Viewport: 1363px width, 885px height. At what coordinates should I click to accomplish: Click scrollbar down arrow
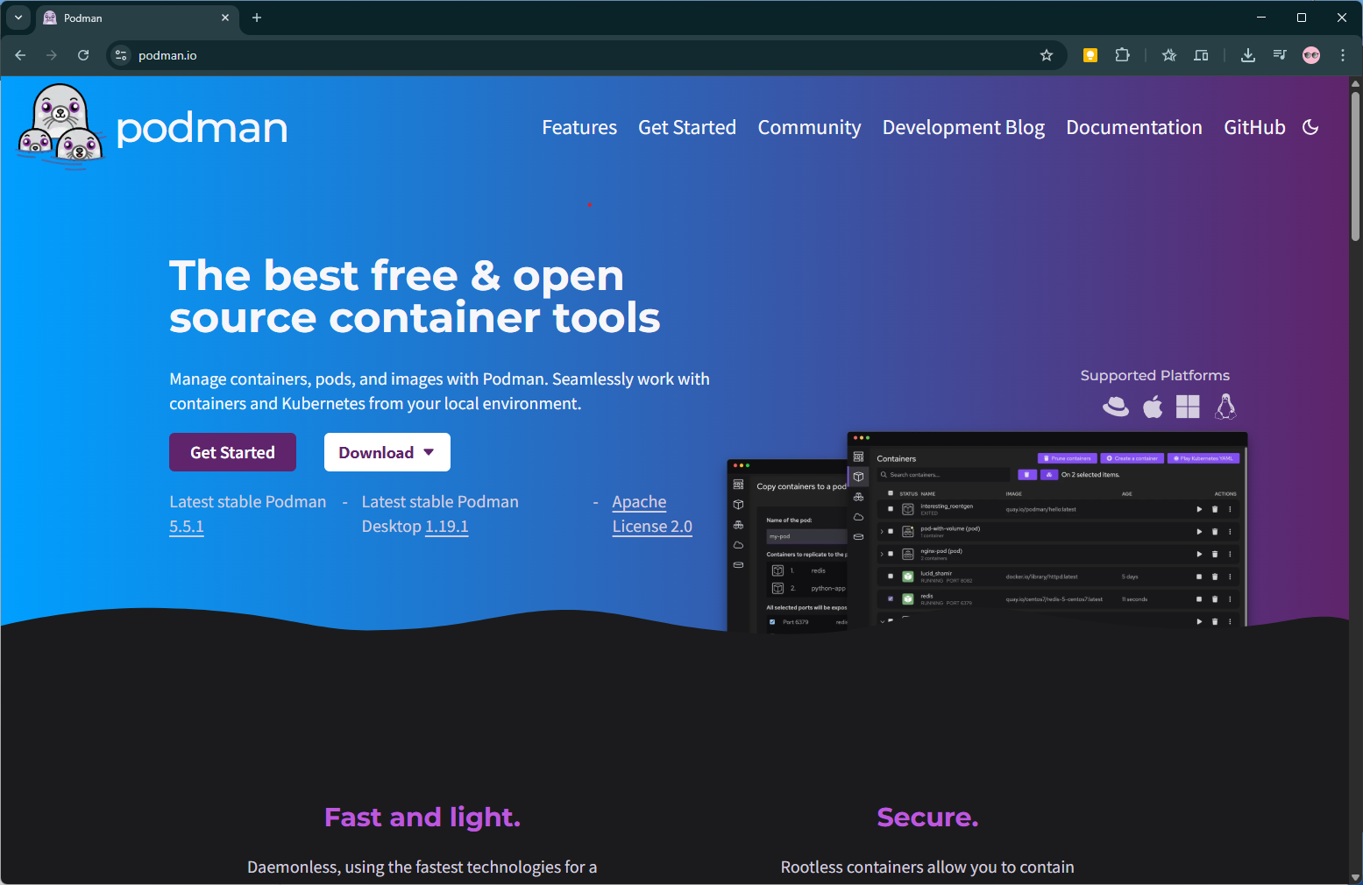coord(1356,877)
